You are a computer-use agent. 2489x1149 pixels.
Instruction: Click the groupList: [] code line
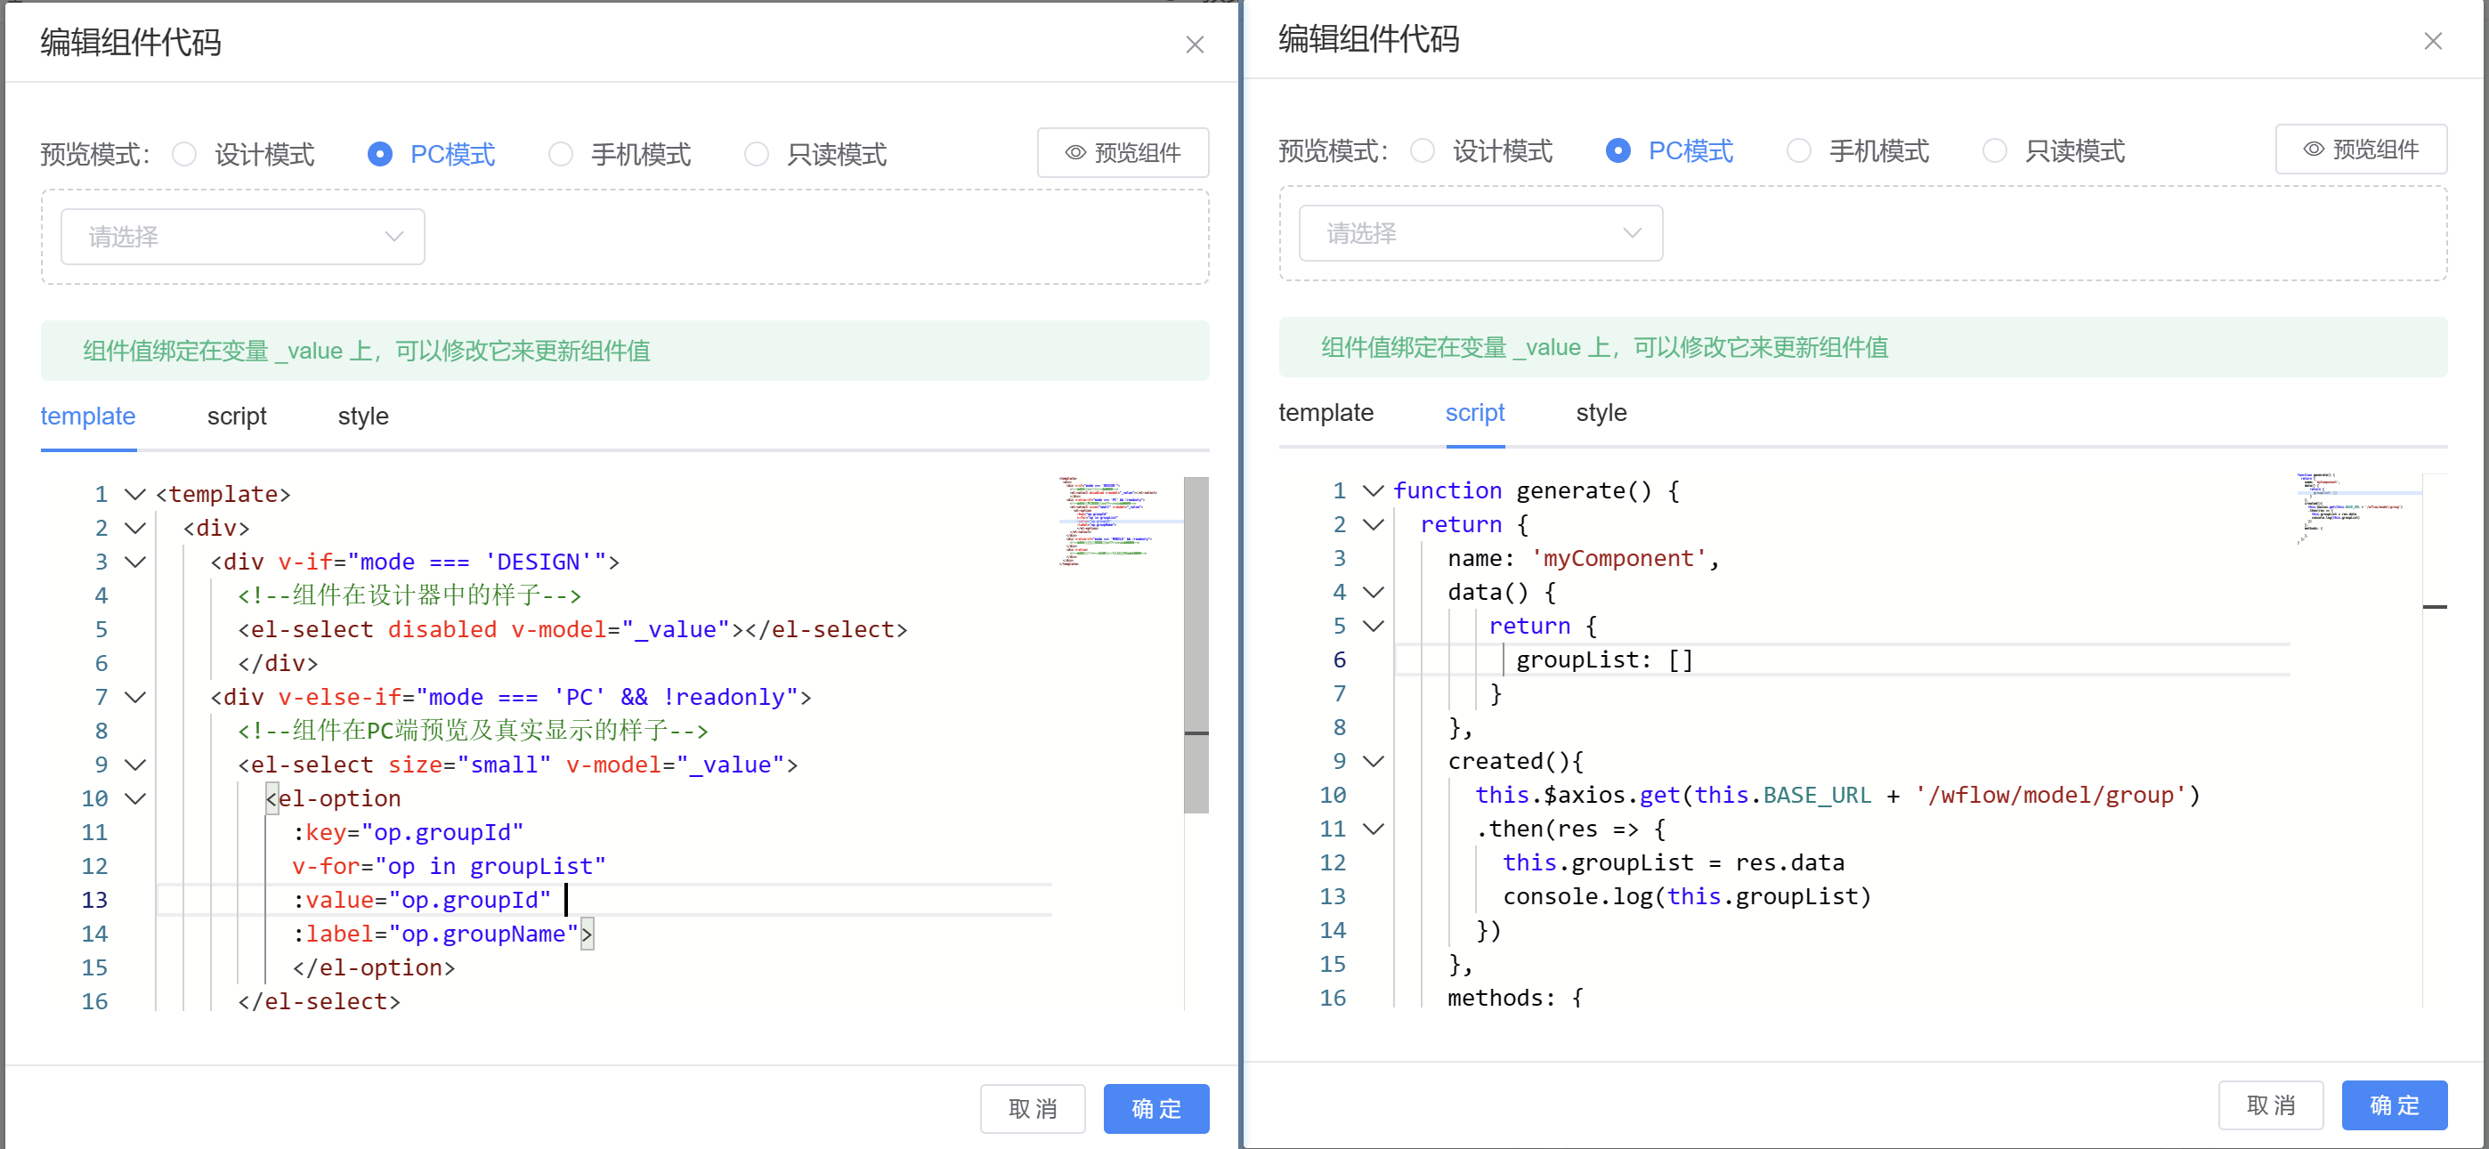tap(1604, 660)
